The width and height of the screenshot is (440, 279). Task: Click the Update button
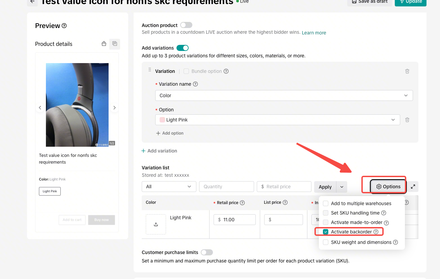tap(411, 2)
